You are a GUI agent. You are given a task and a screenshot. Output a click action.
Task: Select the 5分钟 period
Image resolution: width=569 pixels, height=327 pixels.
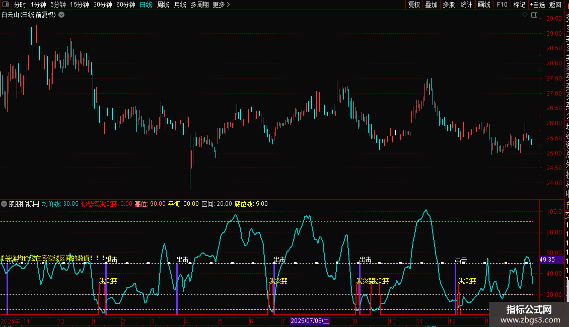tap(58, 5)
